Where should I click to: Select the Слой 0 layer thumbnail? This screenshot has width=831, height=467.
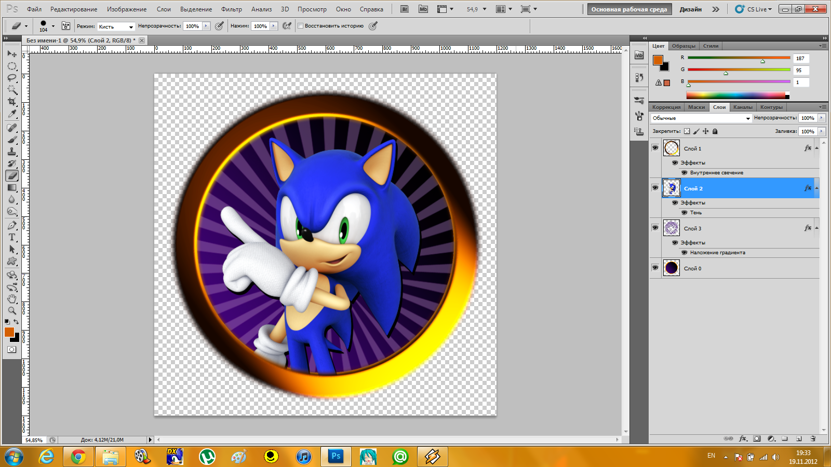tap(671, 268)
